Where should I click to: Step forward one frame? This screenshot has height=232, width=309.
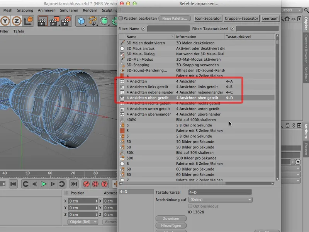point(53,184)
